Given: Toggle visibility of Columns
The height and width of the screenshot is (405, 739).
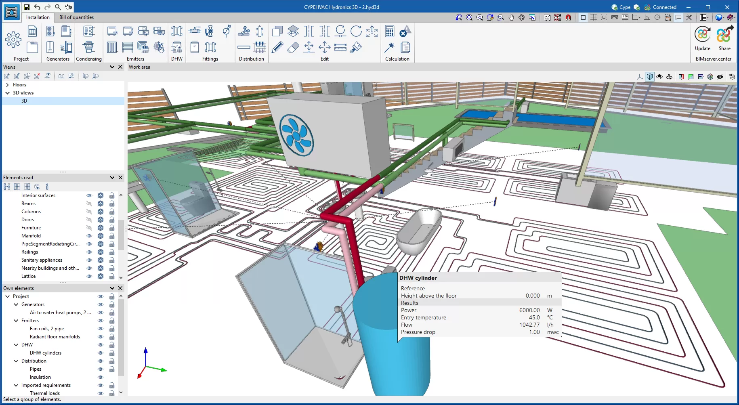Looking at the screenshot, I should [x=89, y=212].
